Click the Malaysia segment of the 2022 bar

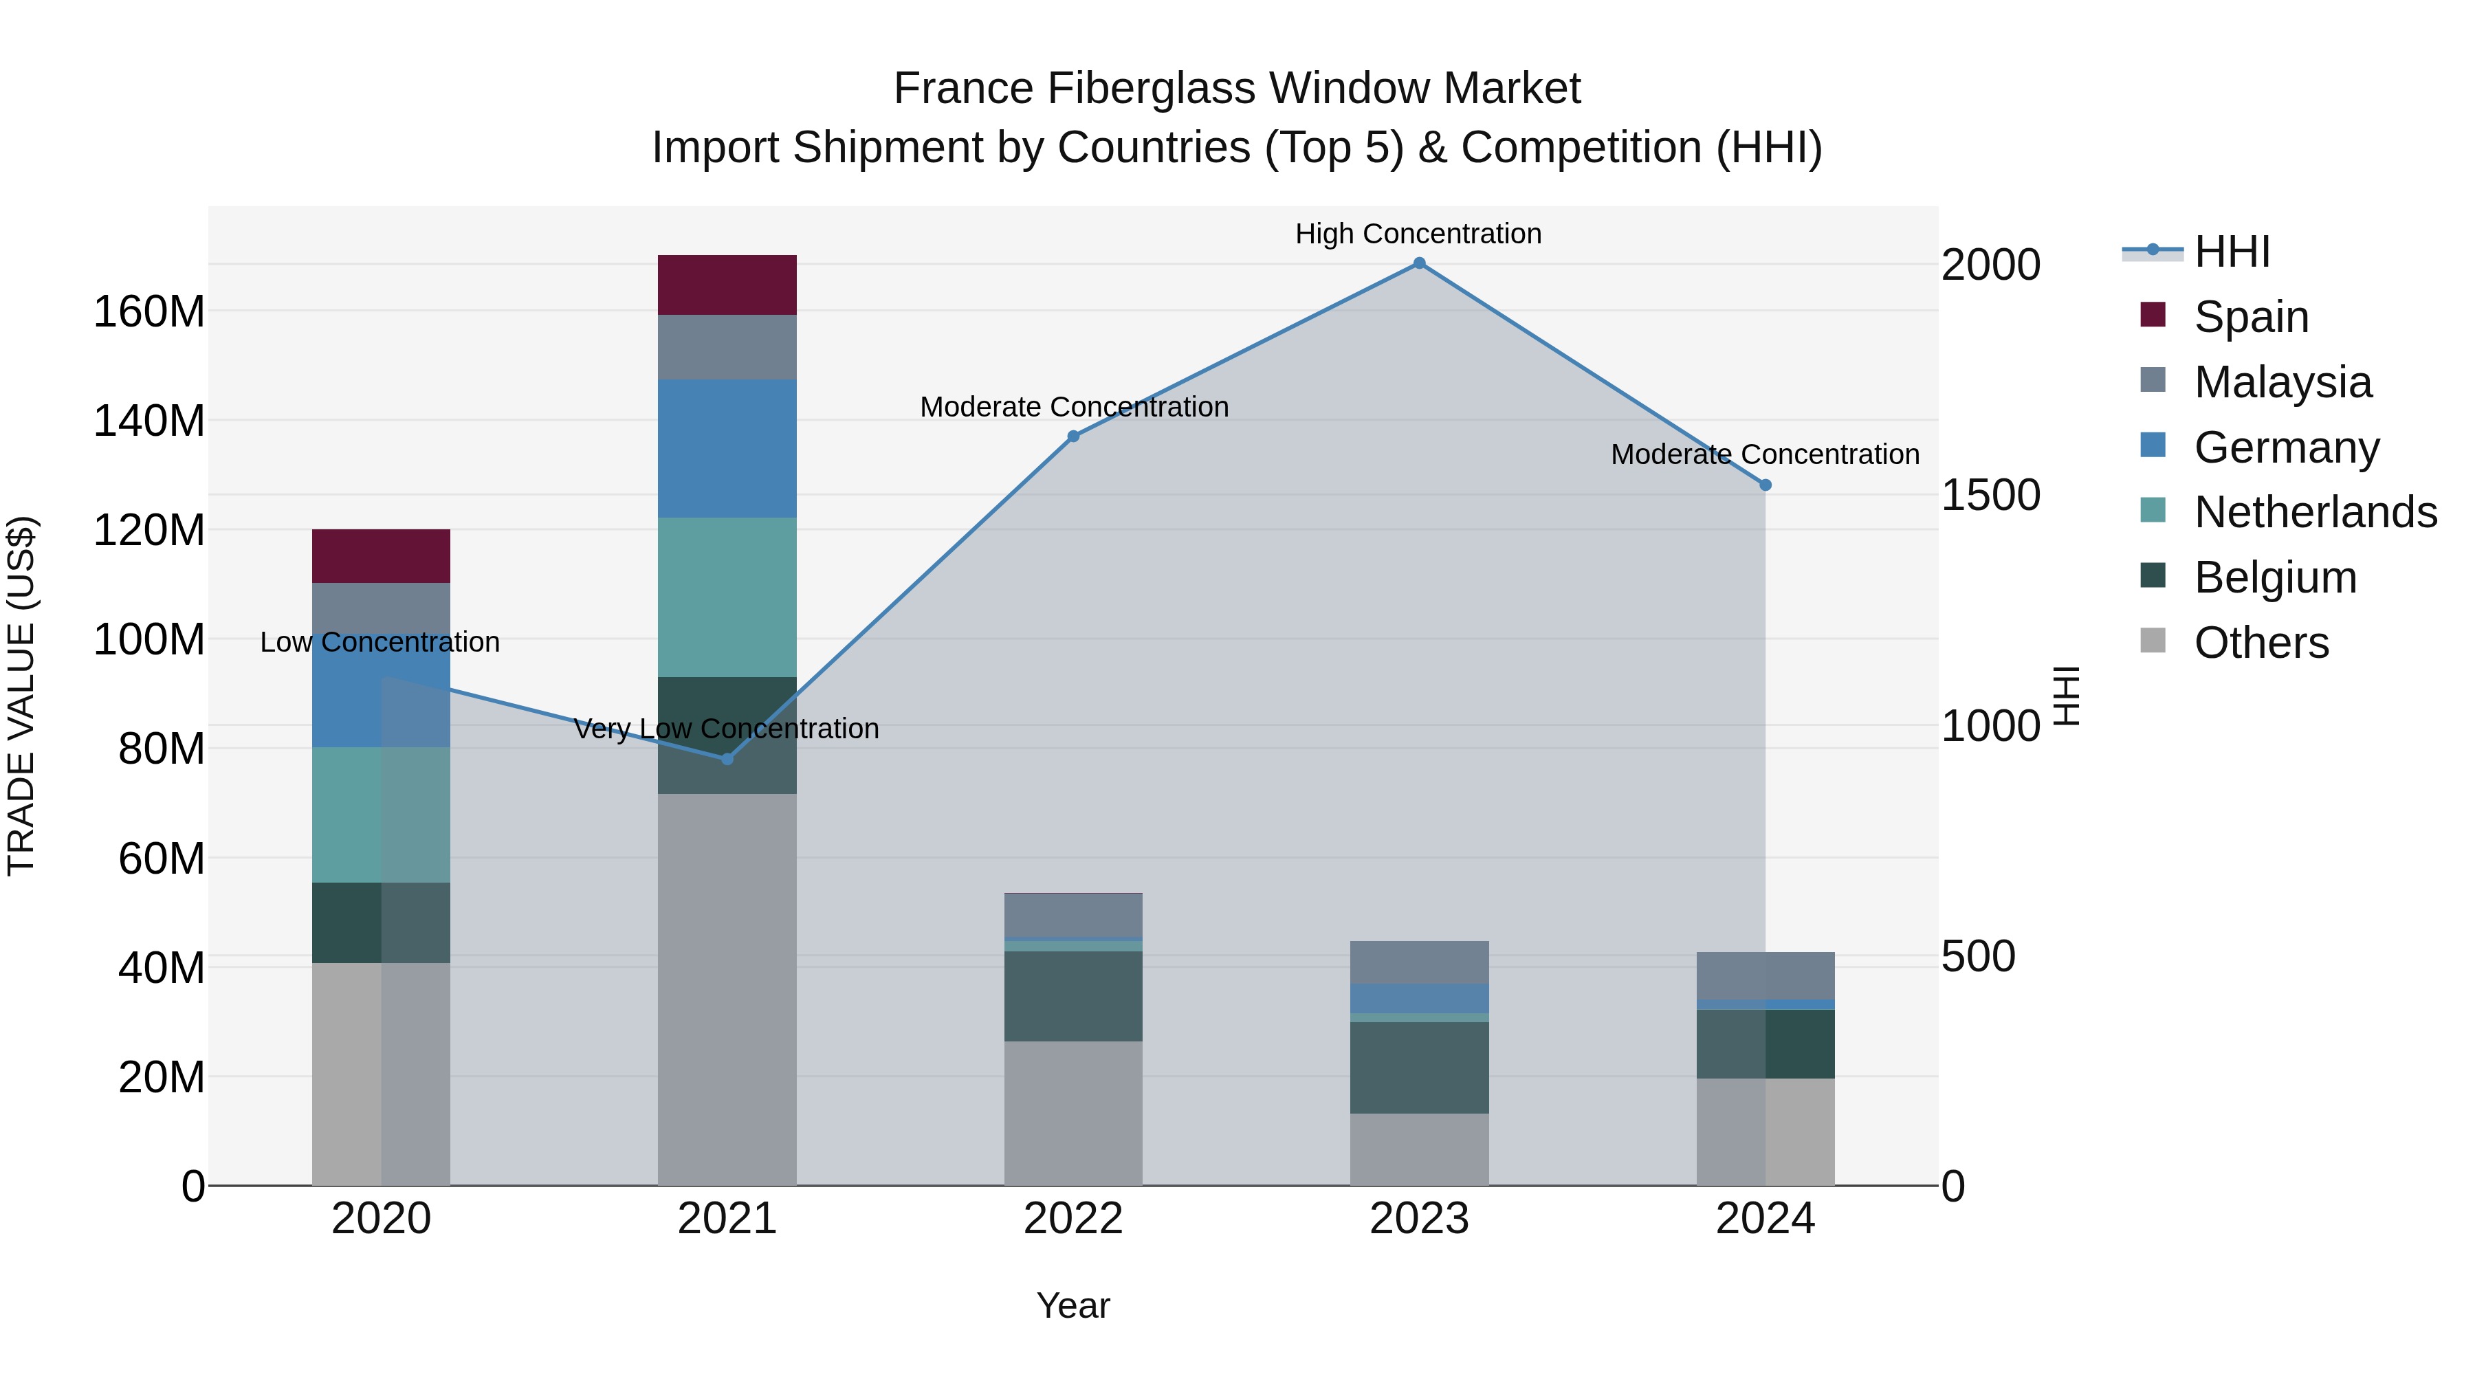1073,916
